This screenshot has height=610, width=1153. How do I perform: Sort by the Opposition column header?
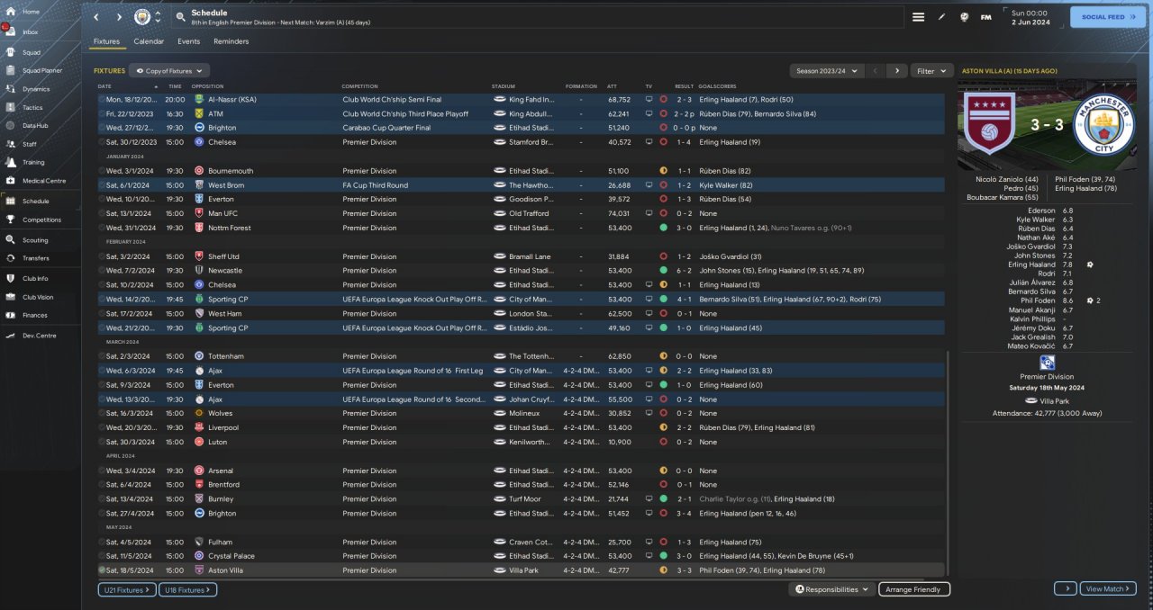pos(207,86)
